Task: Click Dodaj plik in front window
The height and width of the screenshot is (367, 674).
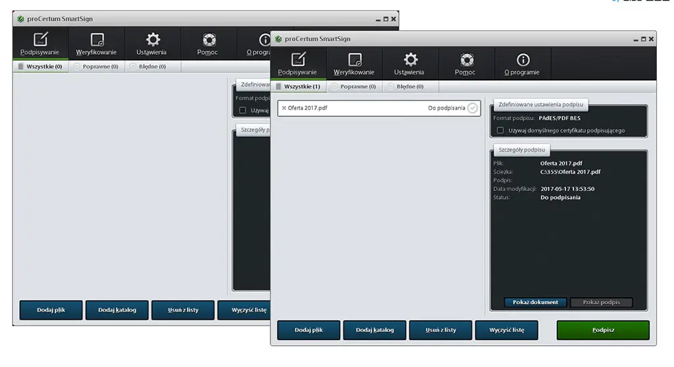Action: tap(309, 330)
